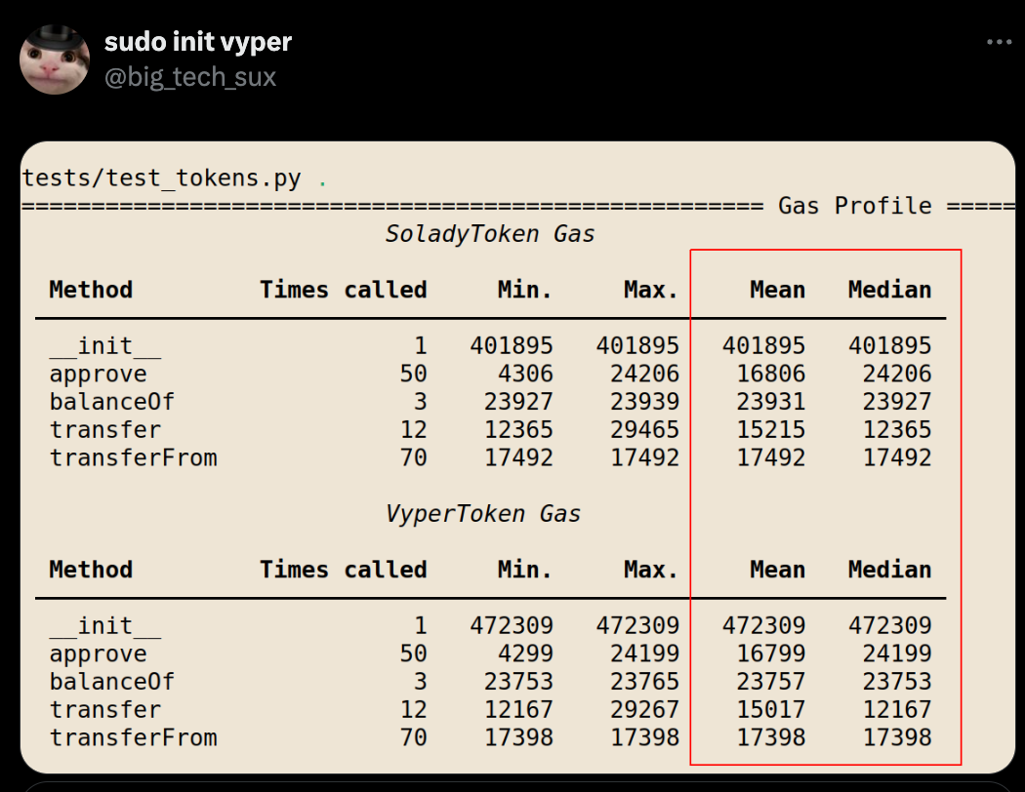Select the VyperToken approve Times called value 50
Screen dimensions: 1025x792
click(x=413, y=653)
